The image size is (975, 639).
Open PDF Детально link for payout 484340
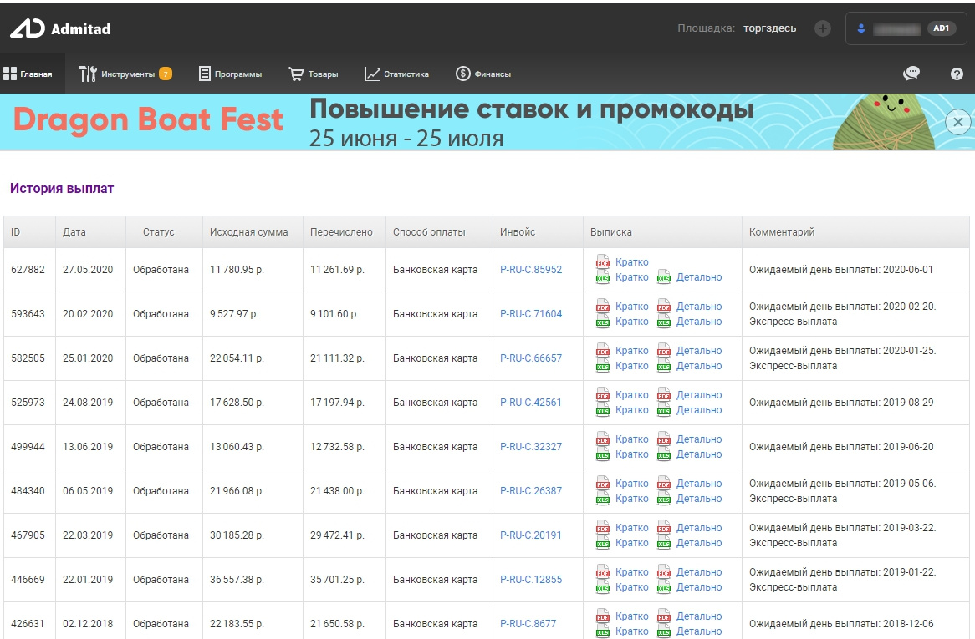coord(698,484)
